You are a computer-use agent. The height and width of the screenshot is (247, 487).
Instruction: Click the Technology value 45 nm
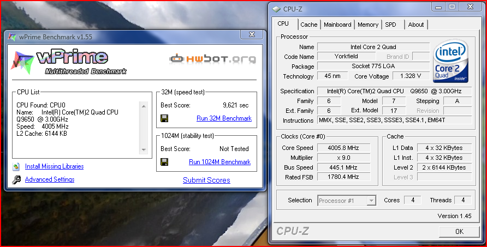tap(332, 76)
